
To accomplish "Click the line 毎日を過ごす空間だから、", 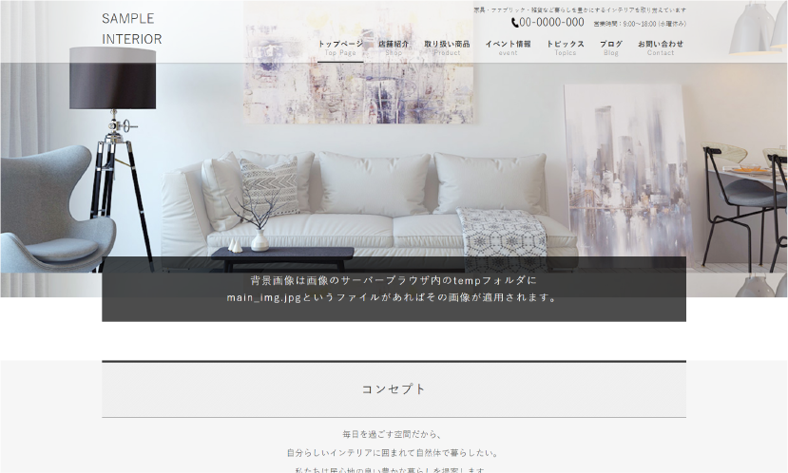I will (394, 434).
